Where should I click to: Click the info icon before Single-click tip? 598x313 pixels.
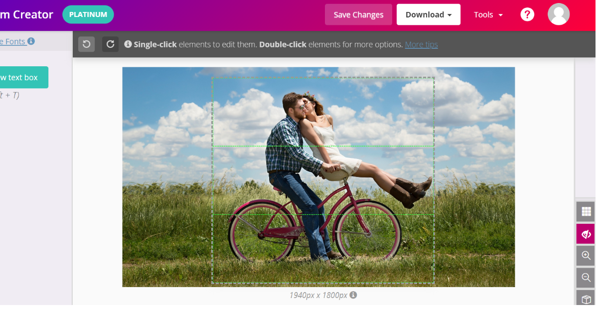pyautogui.click(x=128, y=44)
